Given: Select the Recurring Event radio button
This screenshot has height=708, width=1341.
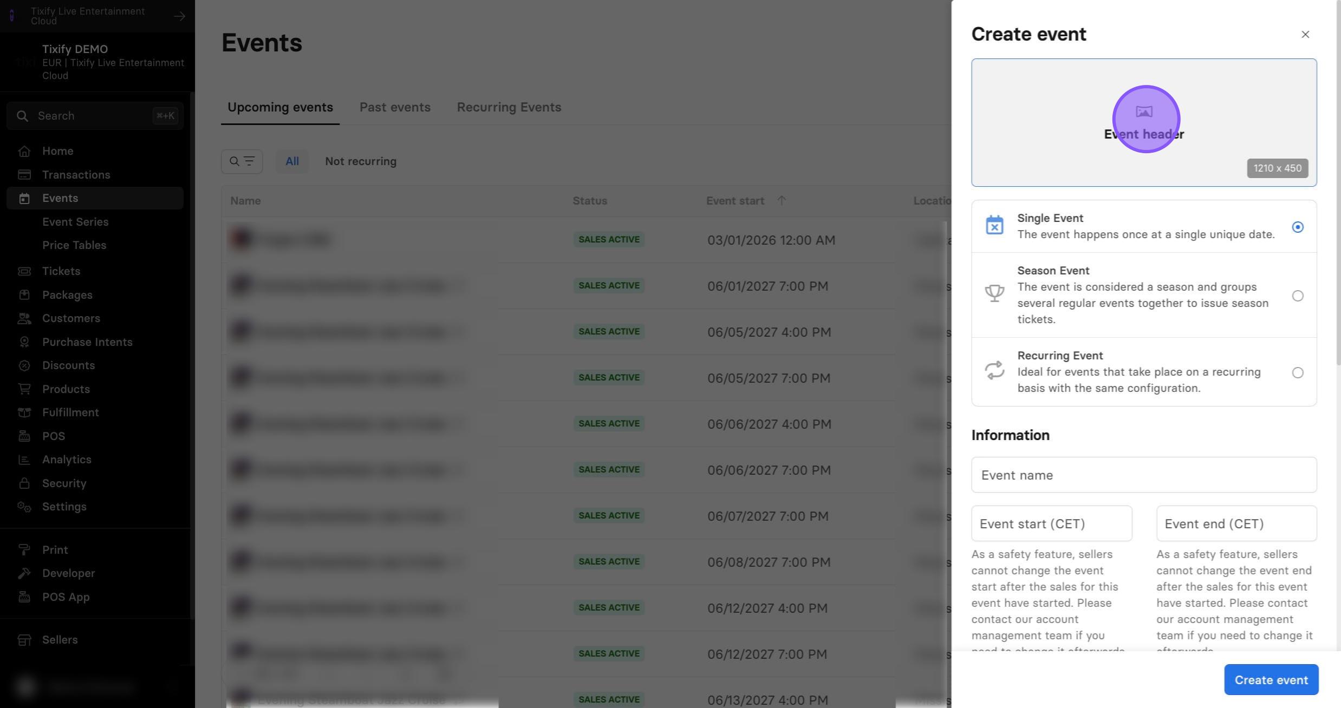Looking at the screenshot, I should pyautogui.click(x=1297, y=372).
